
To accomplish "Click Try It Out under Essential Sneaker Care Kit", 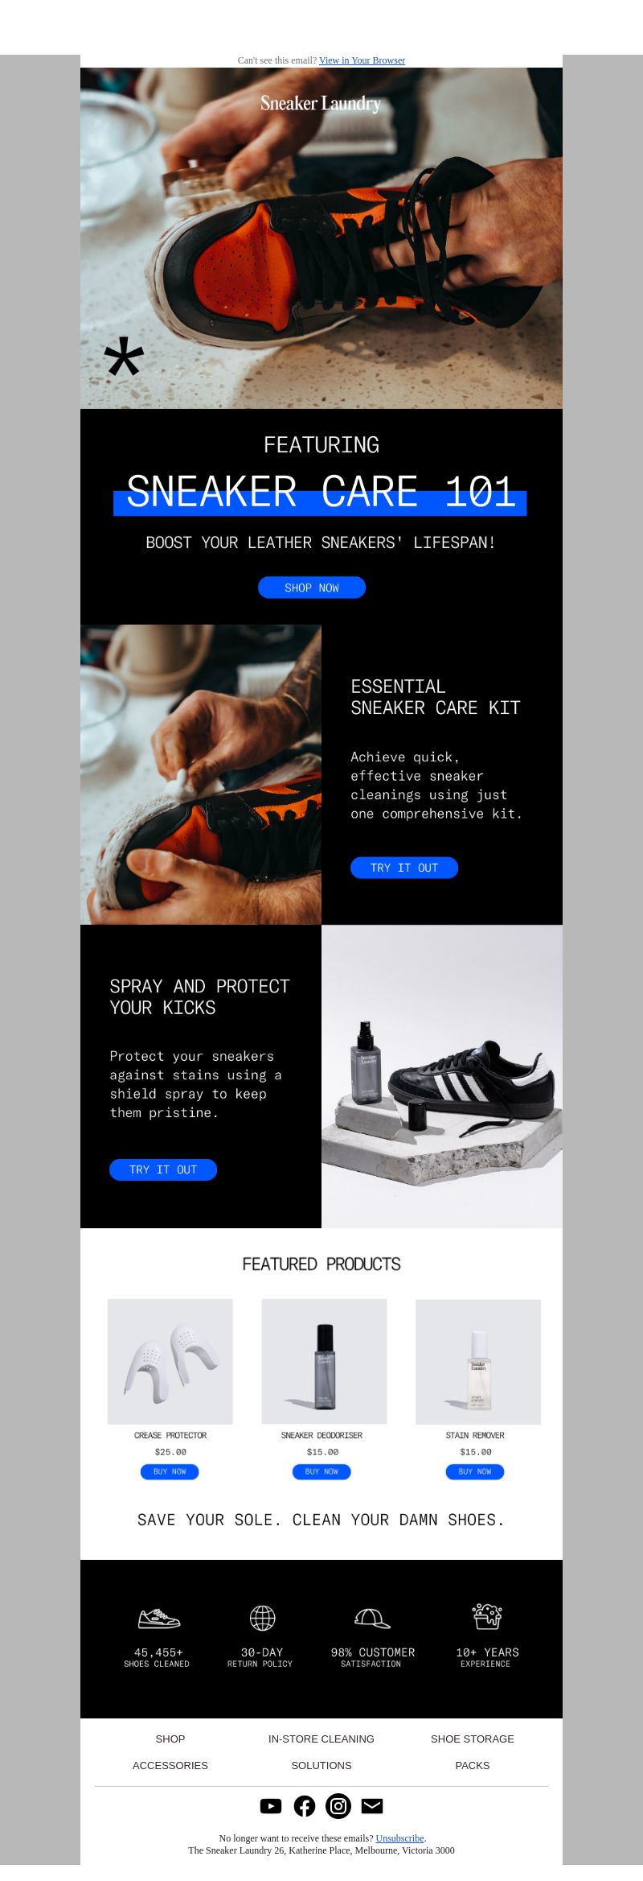I will 404,868.
